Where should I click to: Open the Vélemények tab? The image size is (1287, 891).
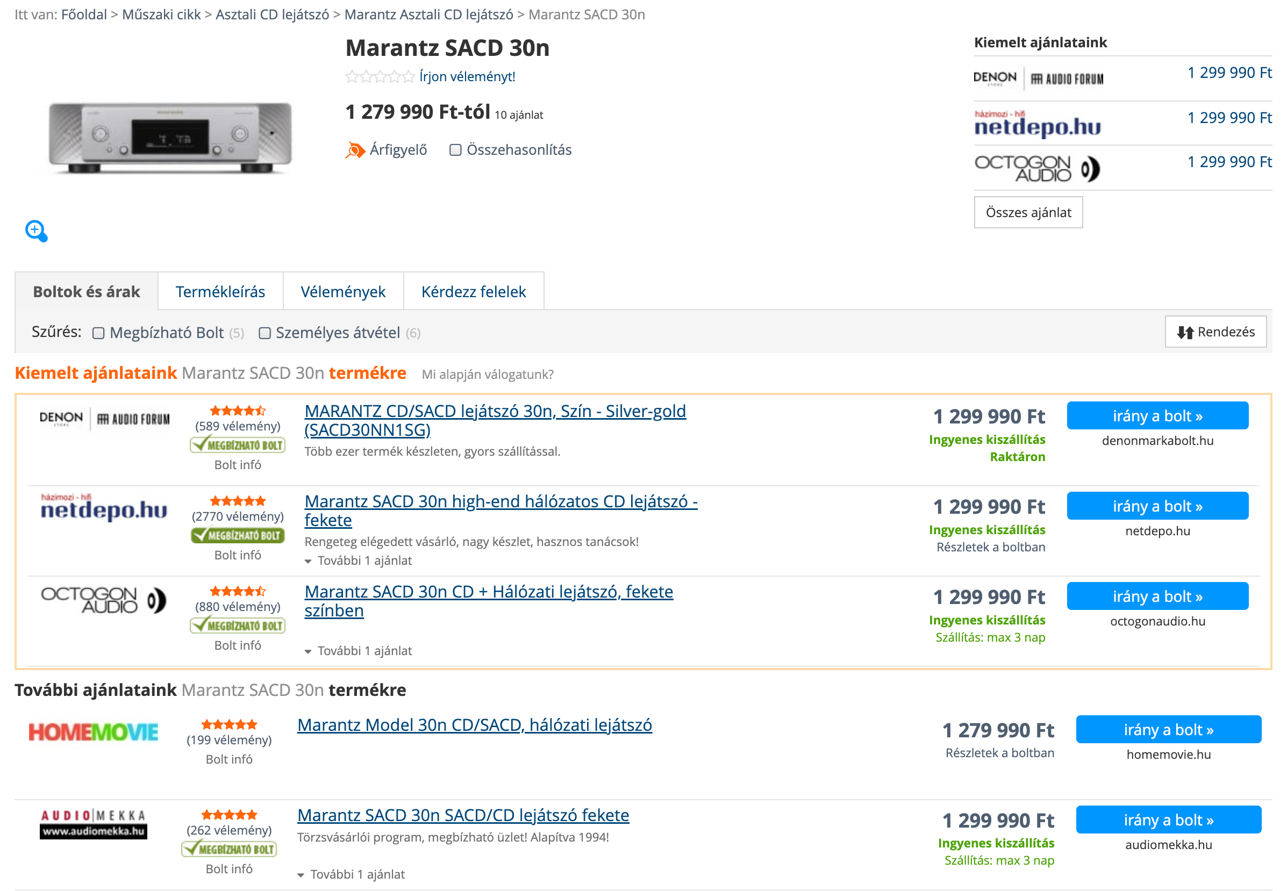(343, 291)
